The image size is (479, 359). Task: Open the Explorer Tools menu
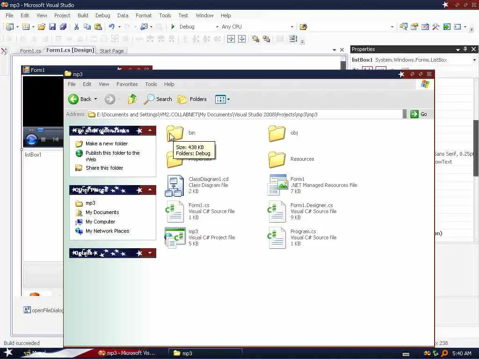[x=151, y=84]
